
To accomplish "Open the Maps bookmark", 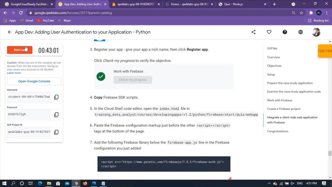I will coord(64,21).
